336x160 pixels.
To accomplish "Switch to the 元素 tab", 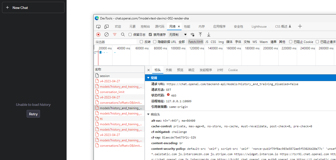I will (x=132, y=27).
